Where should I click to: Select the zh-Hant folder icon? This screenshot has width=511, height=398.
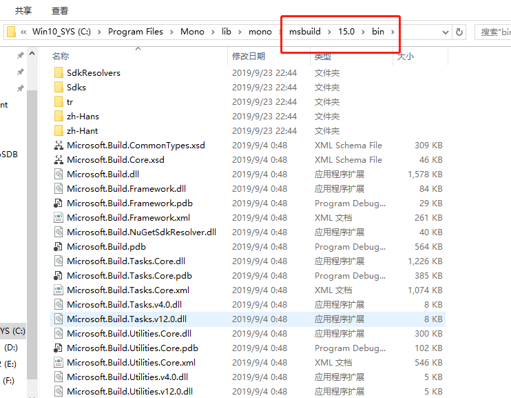pyautogui.click(x=59, y=130)
